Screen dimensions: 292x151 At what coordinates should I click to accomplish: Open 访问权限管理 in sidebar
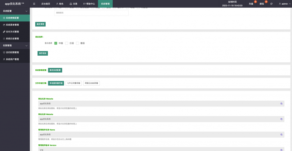point(12,53)
